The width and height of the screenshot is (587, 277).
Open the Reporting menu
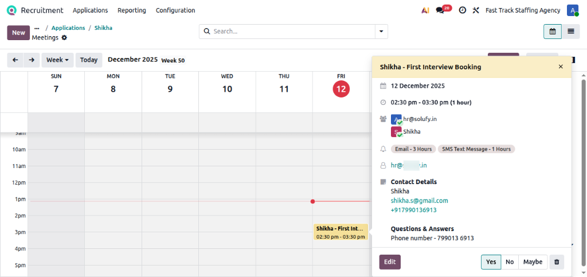point(132,10)
